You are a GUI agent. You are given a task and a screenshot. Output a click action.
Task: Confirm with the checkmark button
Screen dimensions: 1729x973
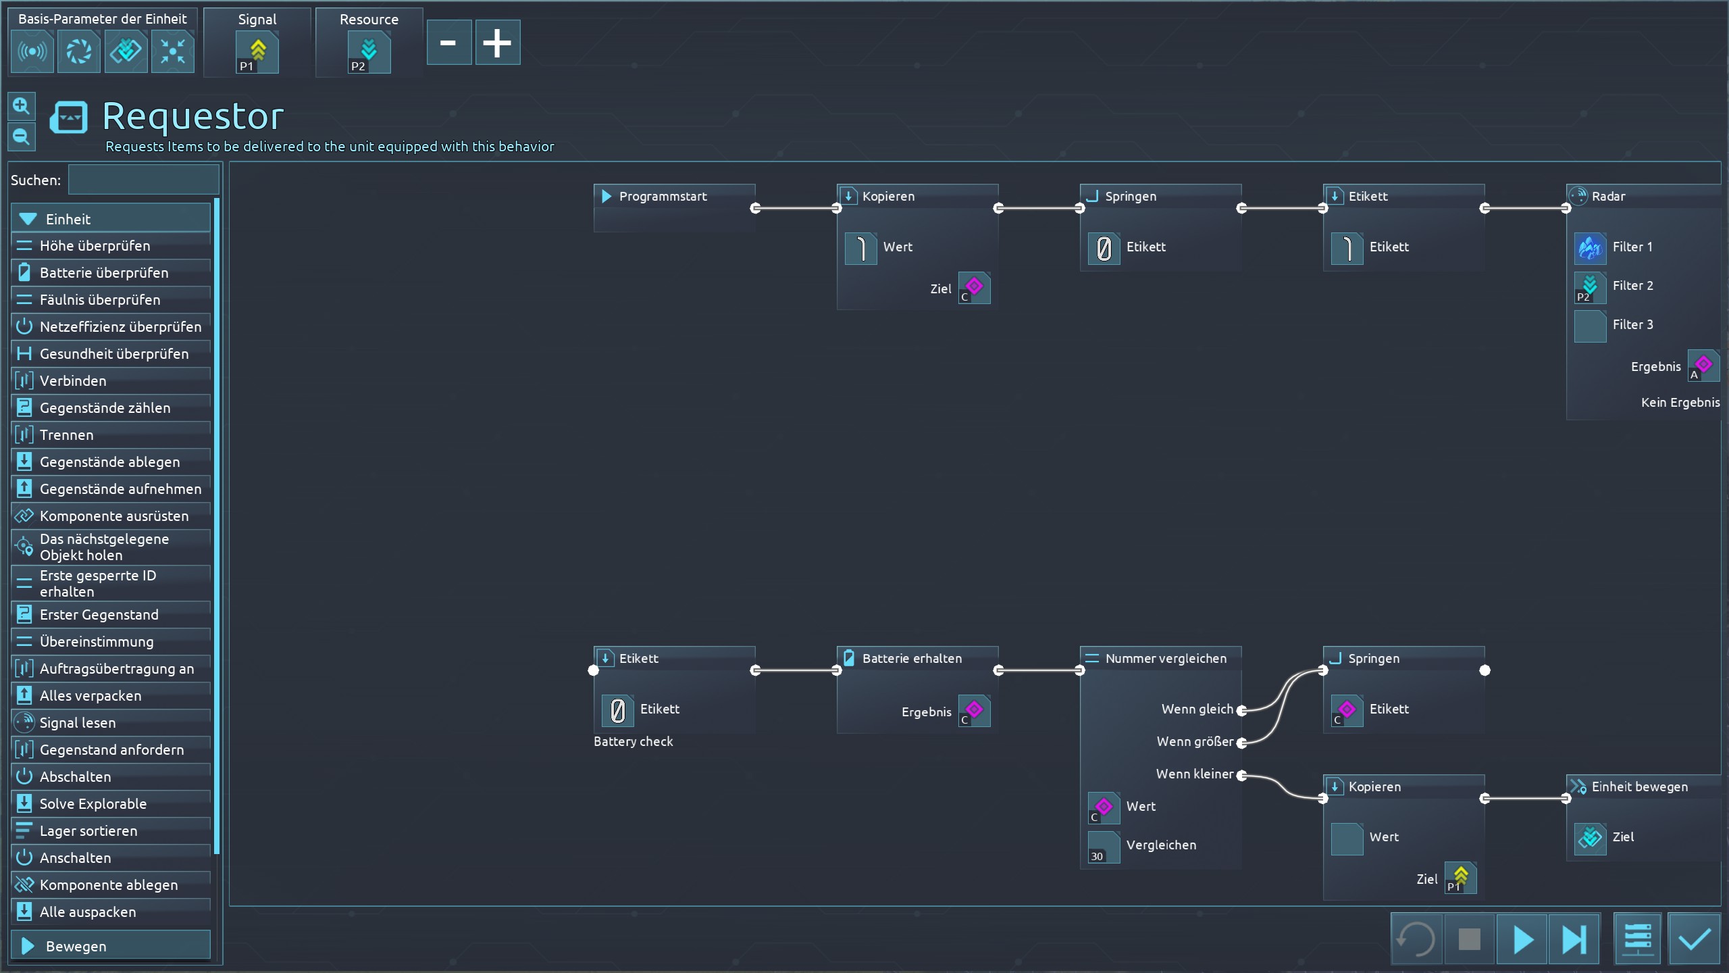pyautogui.click(x=1694, y=939)
